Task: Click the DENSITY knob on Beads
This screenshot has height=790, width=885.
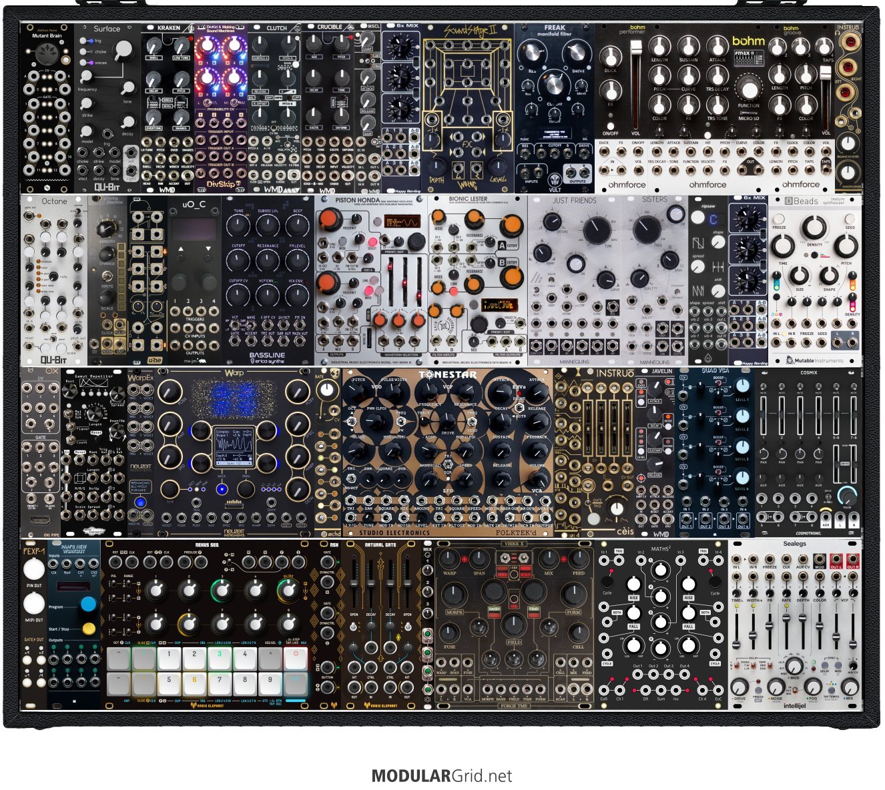Action: click(x=813, y=228)
